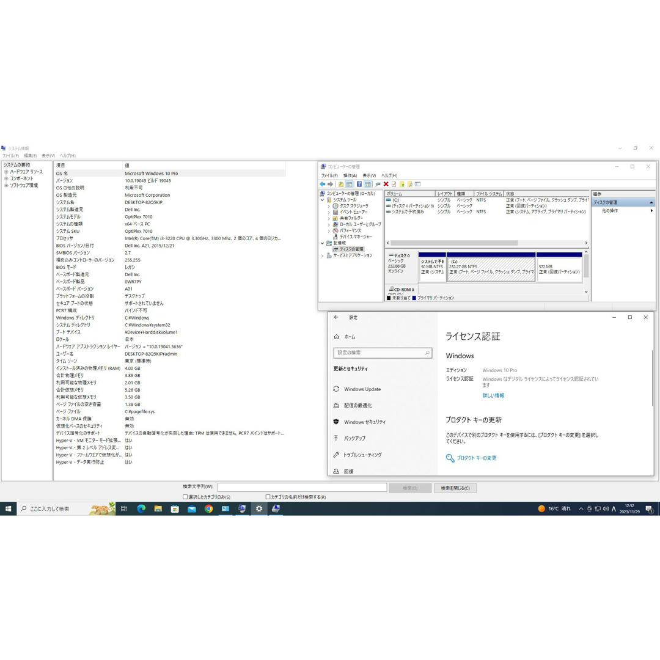Click the Back arrow in Computer Management toolbar
The width and height of the screenshot is (660, 660).
pos(323,184)
